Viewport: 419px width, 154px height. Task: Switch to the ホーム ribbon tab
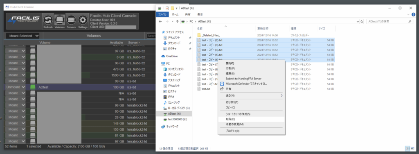[175, 14]
